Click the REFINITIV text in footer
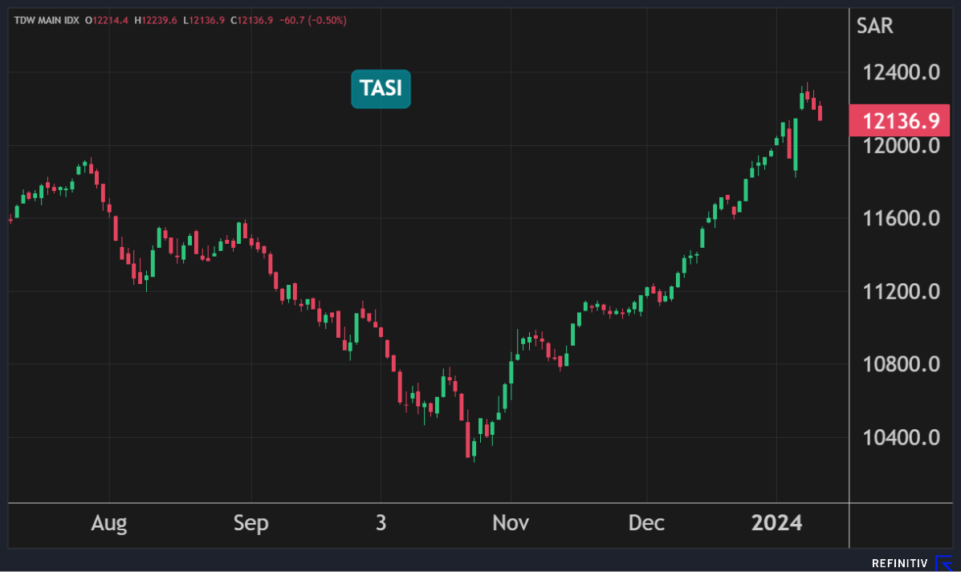Viewport: 961px width, 572px height. pyautogui.click(x=899, y=563)
